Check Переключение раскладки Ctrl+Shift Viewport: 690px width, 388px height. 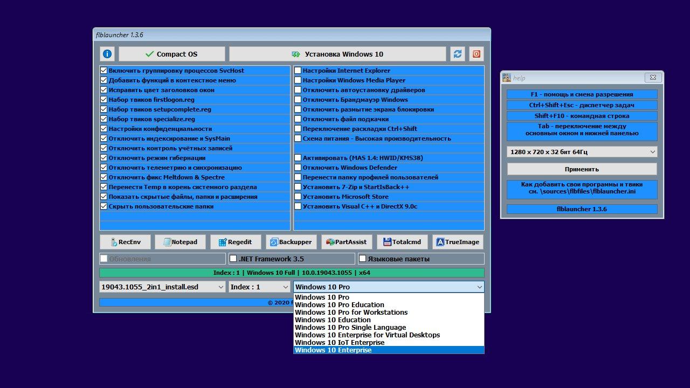(x=298, y=129)
